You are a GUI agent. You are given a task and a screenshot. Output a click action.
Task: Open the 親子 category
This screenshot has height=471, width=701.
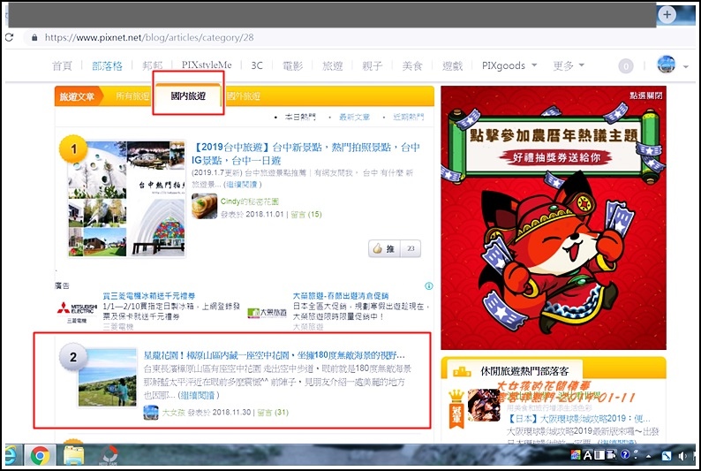click(x=373, y=65)
